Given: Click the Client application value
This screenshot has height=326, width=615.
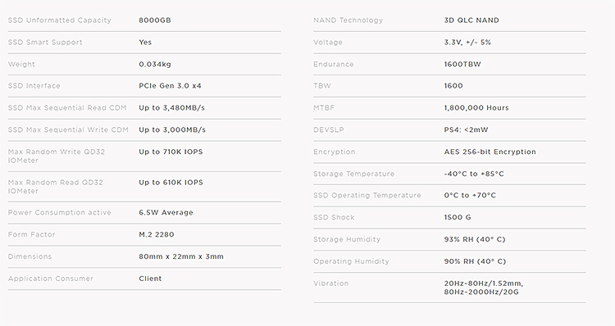Looking at the screenshot, I should pos(150,278).
